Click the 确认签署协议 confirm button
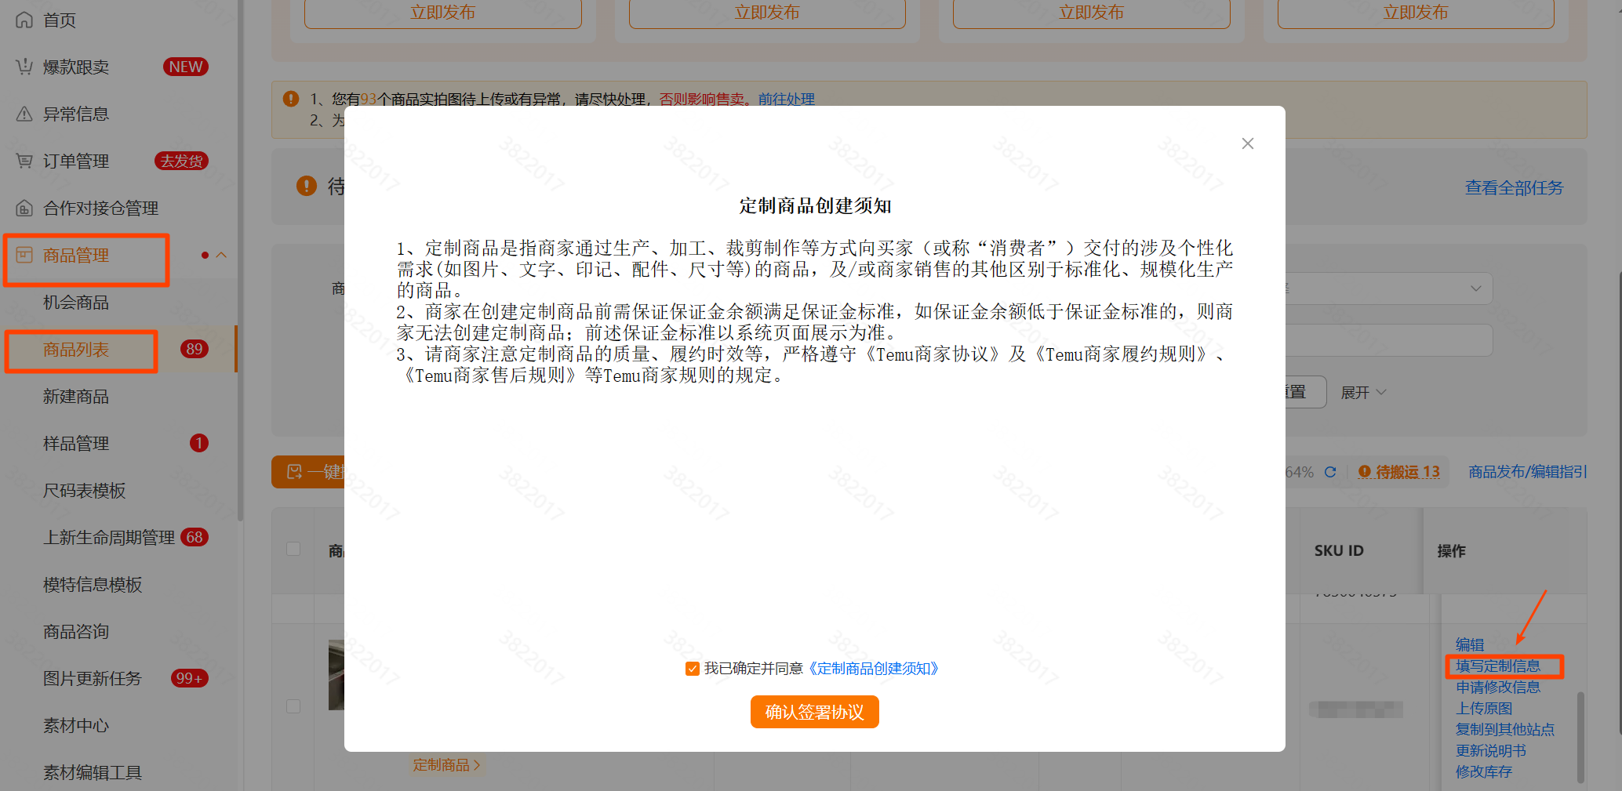The width and height of the screenshot is (1622, 791). [x=814, y=712]
